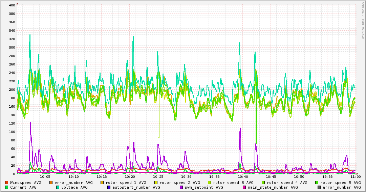Image resolution: width=366 pixels, height=192 pixels.
Task: Click the 10:40 time axis label
Action: click(243, 177)
